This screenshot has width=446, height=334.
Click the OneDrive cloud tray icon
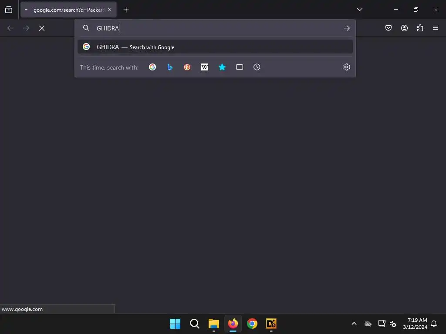368,324
